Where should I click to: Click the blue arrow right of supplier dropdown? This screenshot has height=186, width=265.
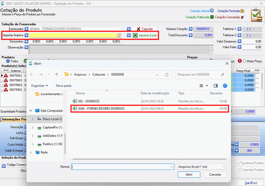click(129, 29)
